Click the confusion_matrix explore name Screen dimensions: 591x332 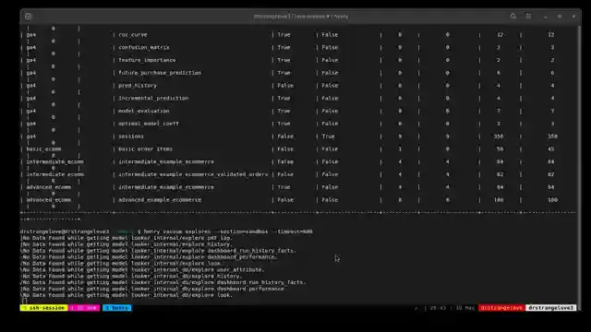pyautogui.click(x=144, y=47)
